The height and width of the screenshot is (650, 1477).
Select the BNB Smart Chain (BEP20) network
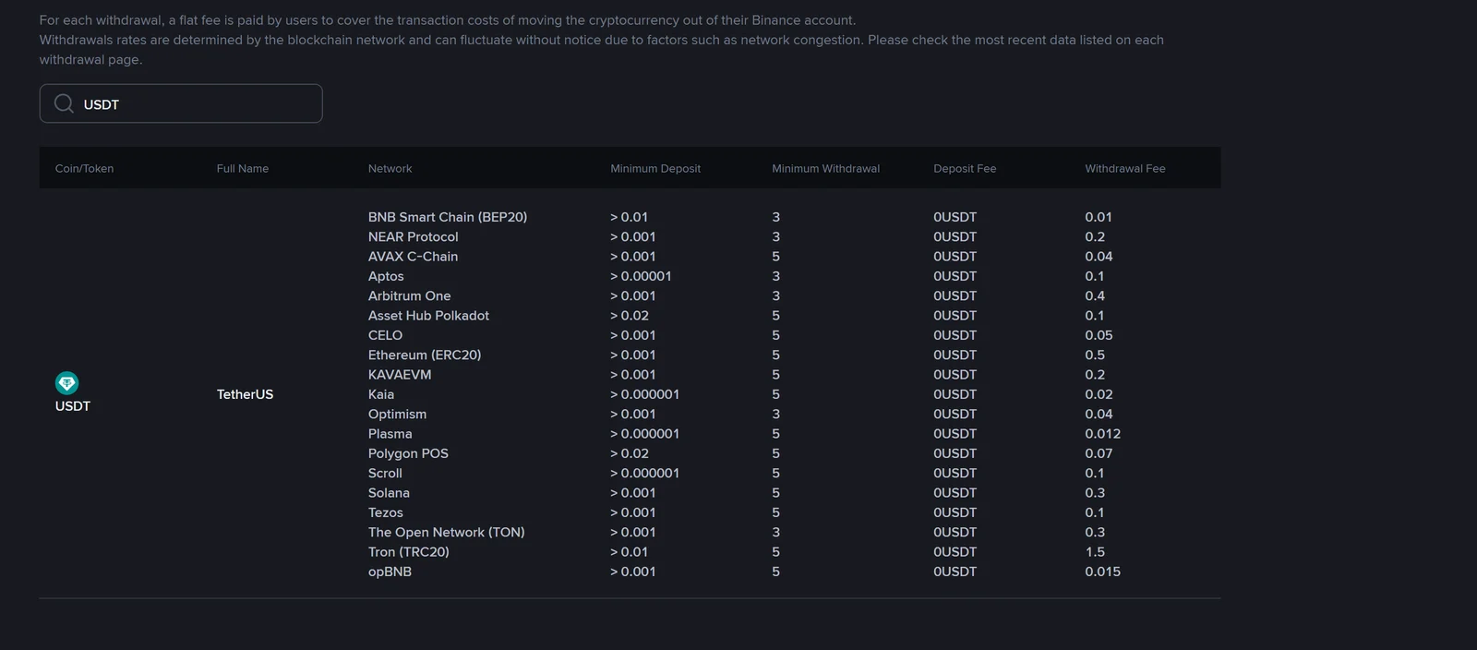(448, 217)
